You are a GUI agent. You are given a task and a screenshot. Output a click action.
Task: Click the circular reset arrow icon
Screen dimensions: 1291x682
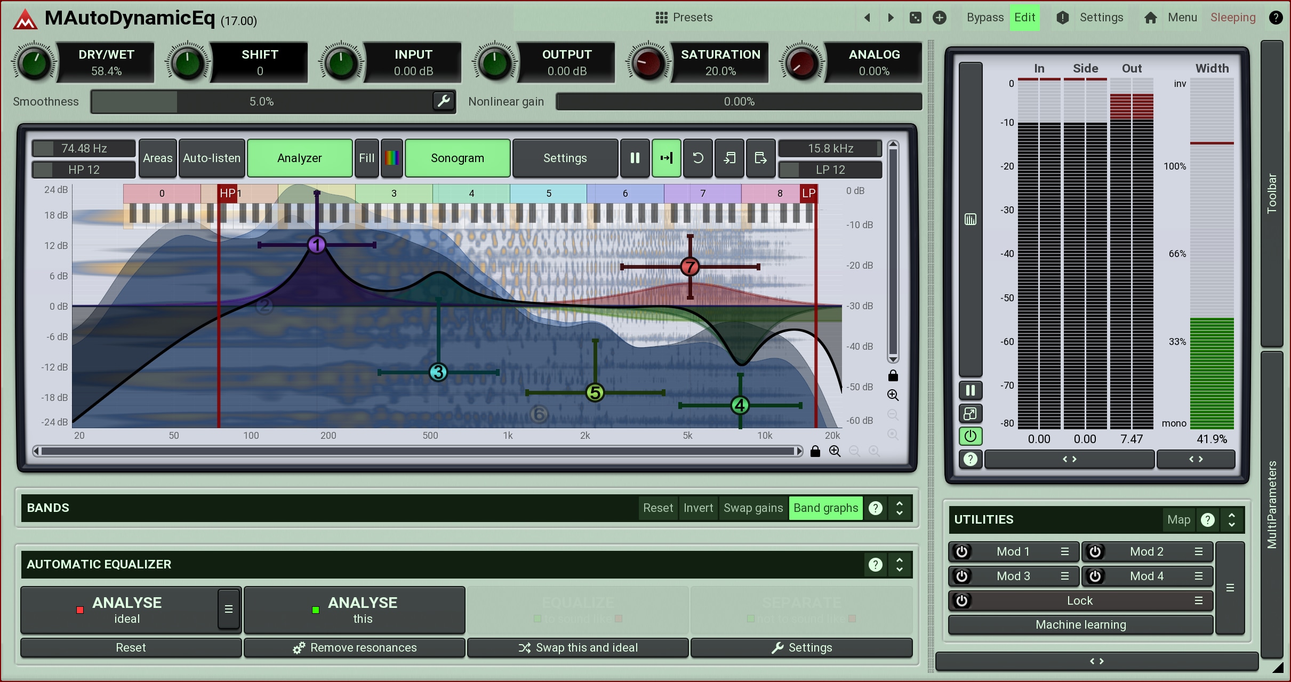coord(697,158)
